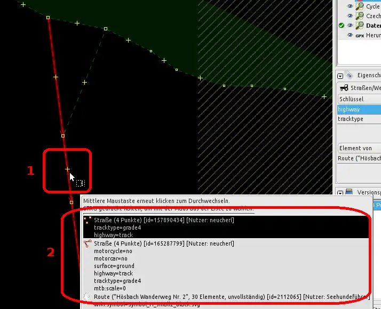
Task: Collapse the Eigenschaften panel
Action: (340, 76)
